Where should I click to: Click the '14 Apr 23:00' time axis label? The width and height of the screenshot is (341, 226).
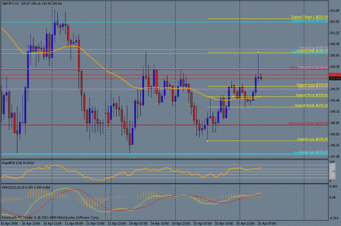pyautogui.click(x=181, y=223)
